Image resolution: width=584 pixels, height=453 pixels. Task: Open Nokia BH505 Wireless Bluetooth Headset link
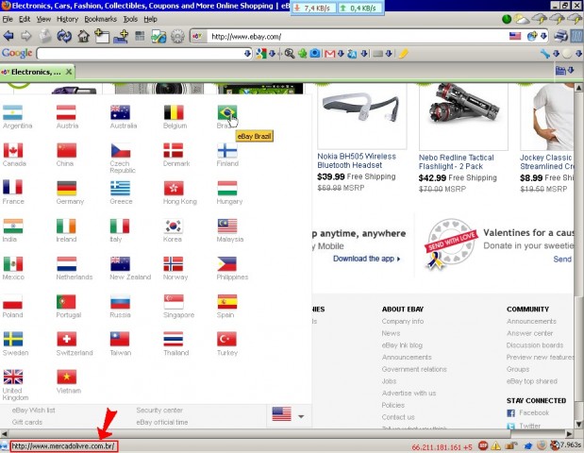(357, 161)
